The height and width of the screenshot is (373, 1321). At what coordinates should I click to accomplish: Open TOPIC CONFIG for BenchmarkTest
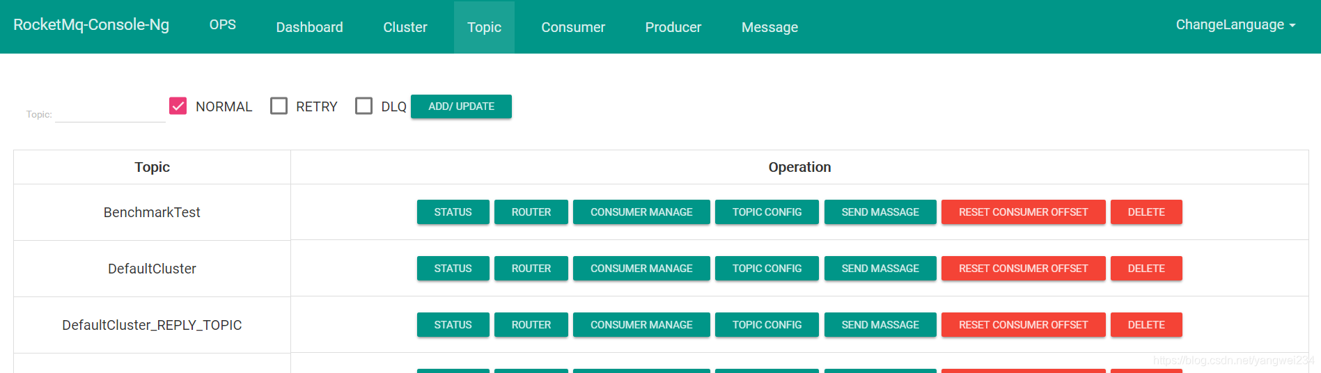pos(767,212)
